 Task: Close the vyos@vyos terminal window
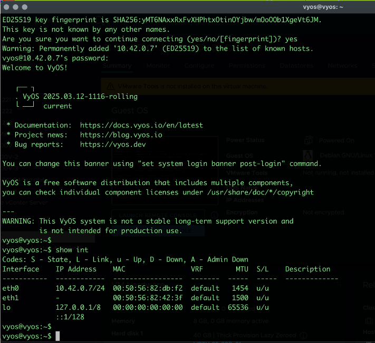[6, 7]
